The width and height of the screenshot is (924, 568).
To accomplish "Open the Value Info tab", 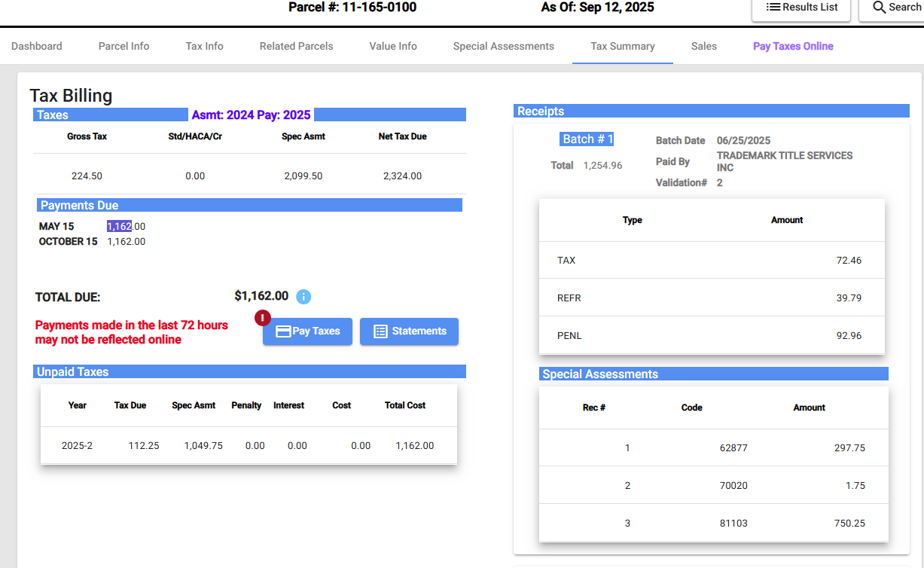I will pos(393,46).
